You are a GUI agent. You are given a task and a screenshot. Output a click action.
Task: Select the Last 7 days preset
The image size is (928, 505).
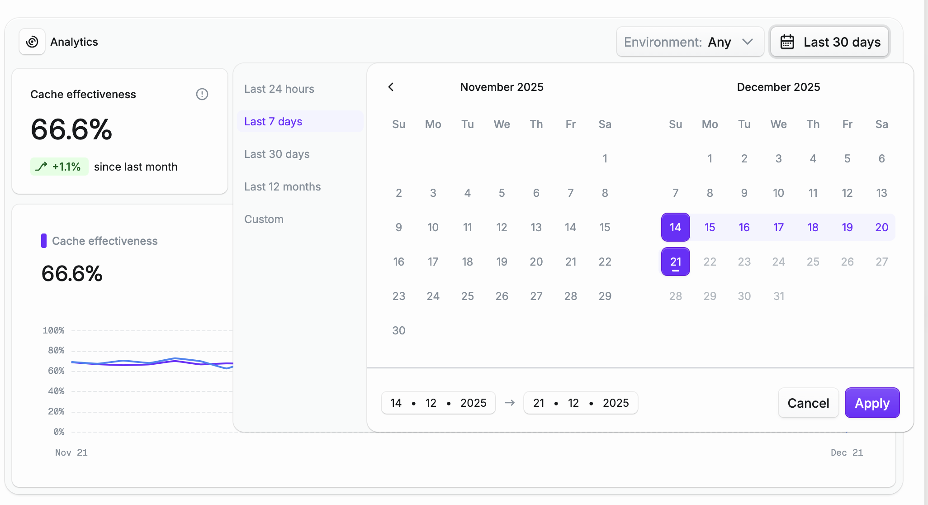[273, 121]
